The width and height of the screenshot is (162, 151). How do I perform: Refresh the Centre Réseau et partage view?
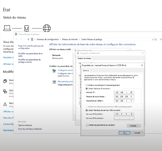[155, 40]
